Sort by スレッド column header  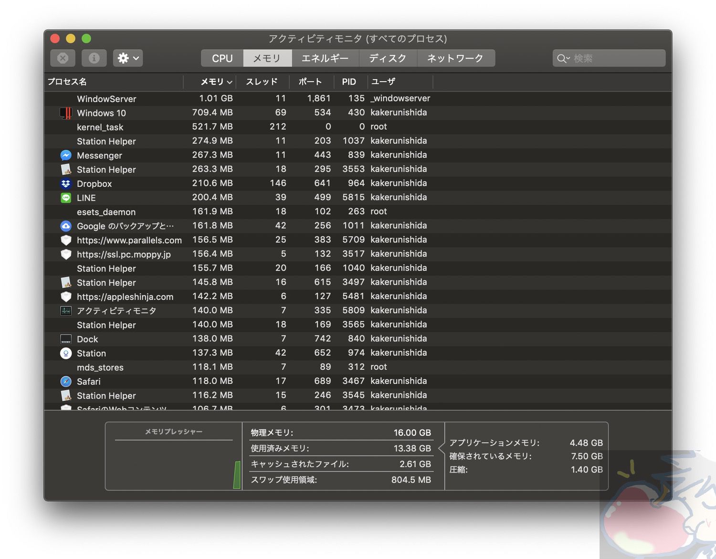[262, 82]
